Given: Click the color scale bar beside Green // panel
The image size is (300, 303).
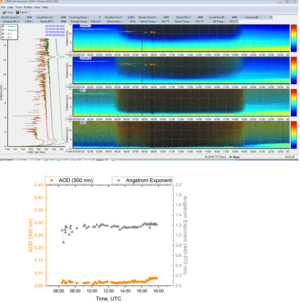Looking at the screenshot, I should click(294, 38).
